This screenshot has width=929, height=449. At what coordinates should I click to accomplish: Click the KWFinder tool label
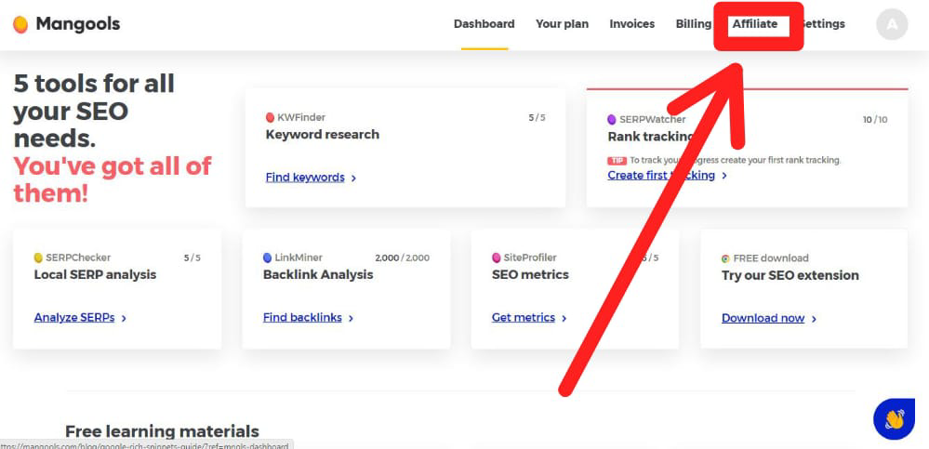[301, 117]
